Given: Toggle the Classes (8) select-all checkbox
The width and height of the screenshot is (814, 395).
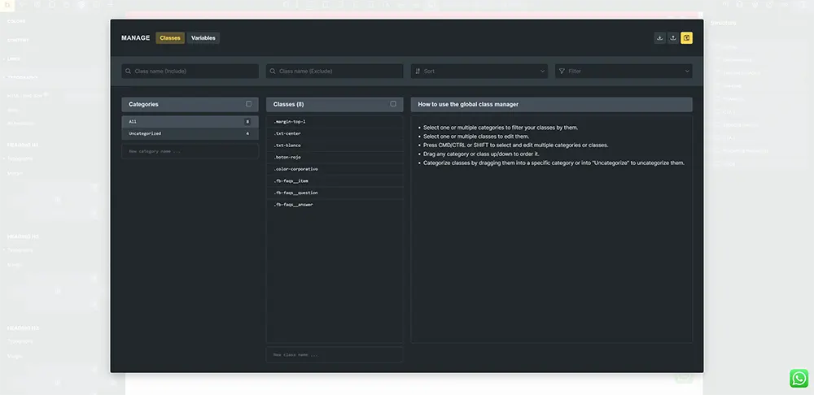Looking at the screenshot, I should pos(393,104).
